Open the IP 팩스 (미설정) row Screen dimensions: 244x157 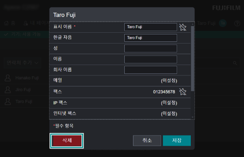120,103
